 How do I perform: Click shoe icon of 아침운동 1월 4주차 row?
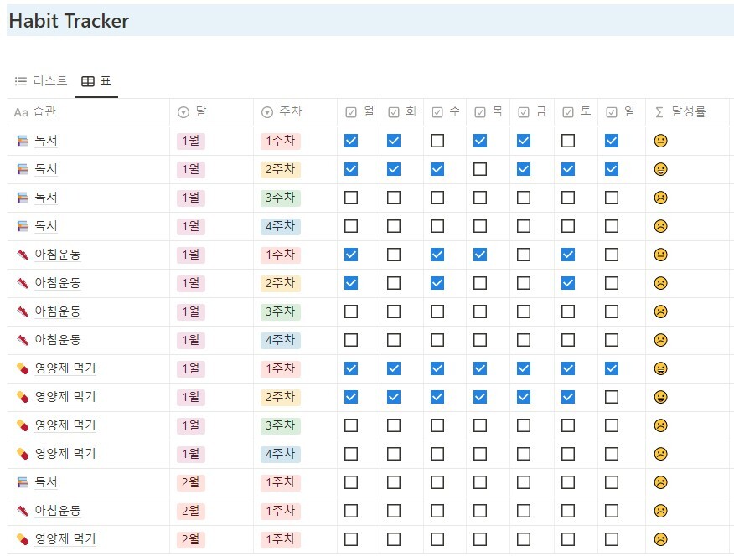pos(23,340)
